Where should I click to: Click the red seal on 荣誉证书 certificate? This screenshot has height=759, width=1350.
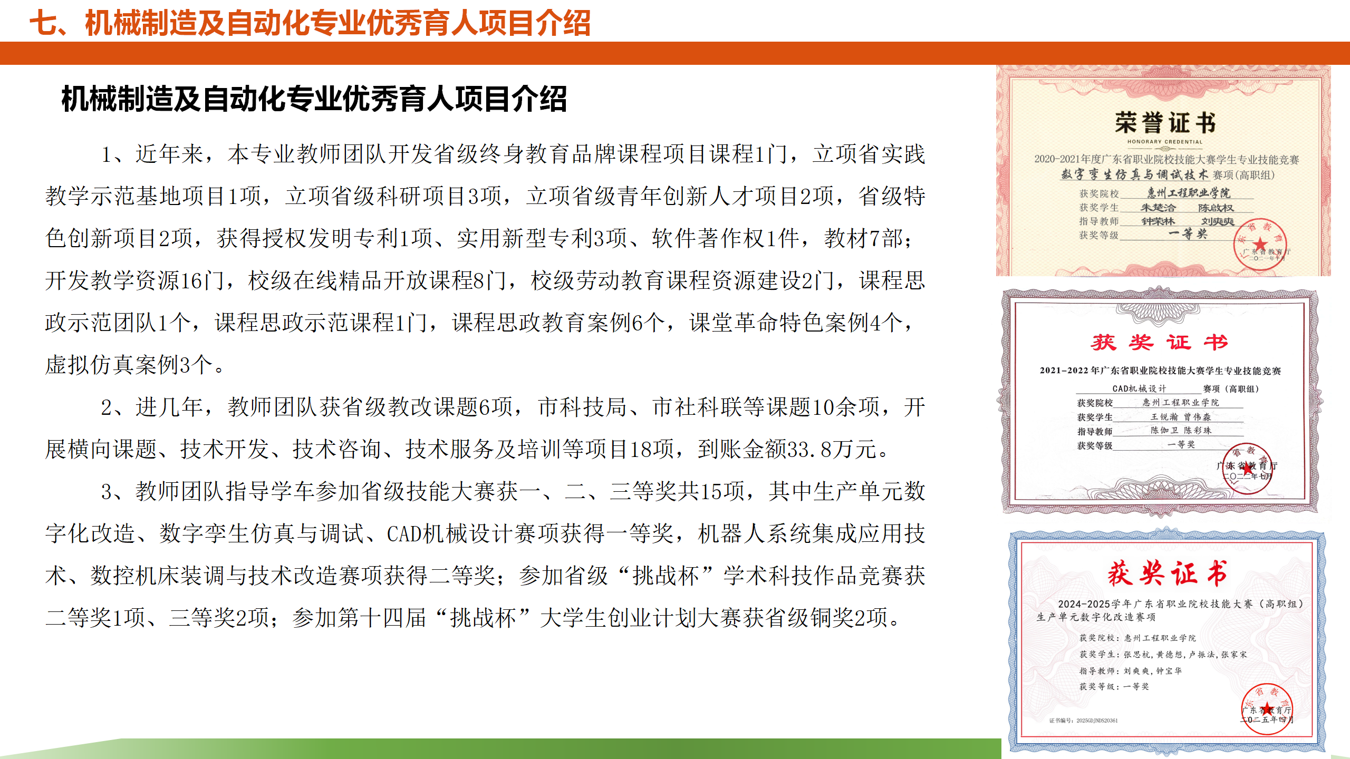(x=1260, y=245)
